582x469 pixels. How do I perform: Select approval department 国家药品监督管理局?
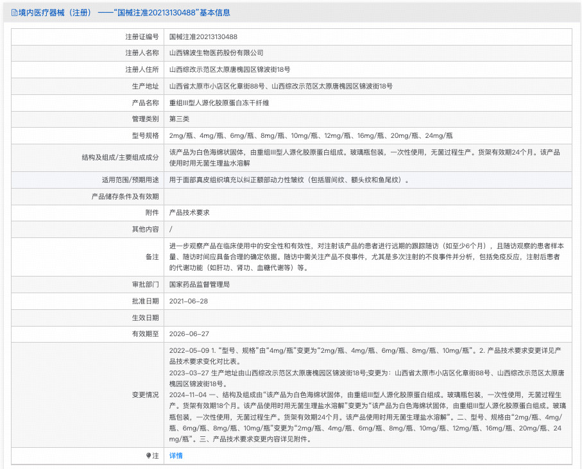(199, 284)
